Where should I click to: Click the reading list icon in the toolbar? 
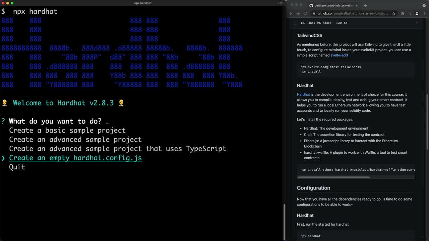(410, 13)
